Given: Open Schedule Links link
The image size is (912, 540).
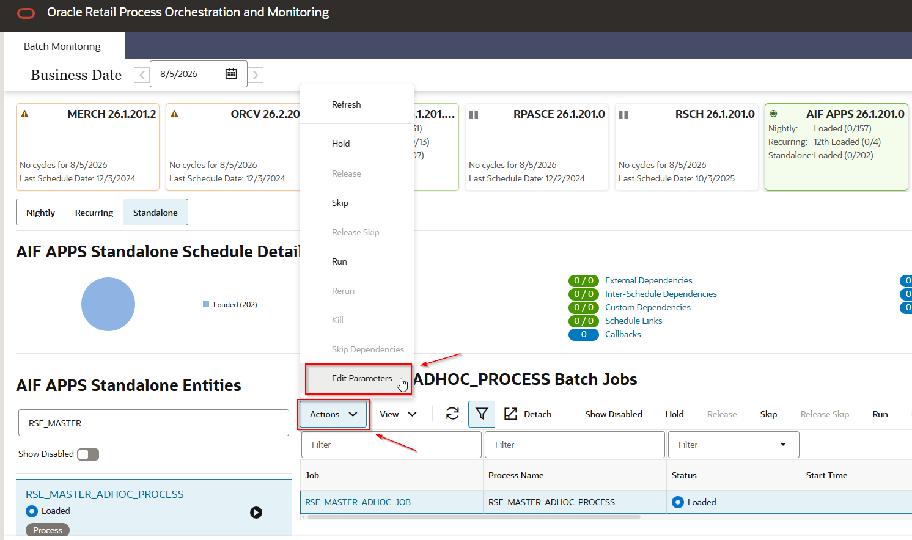Looking at the screenshot, I should [633, 321].
